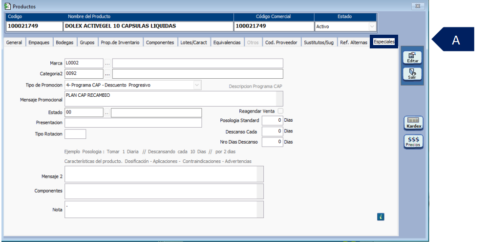Open the Prop.de Inventario tab

120,43
